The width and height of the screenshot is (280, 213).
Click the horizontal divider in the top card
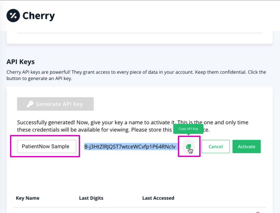[x=139, y=33]
